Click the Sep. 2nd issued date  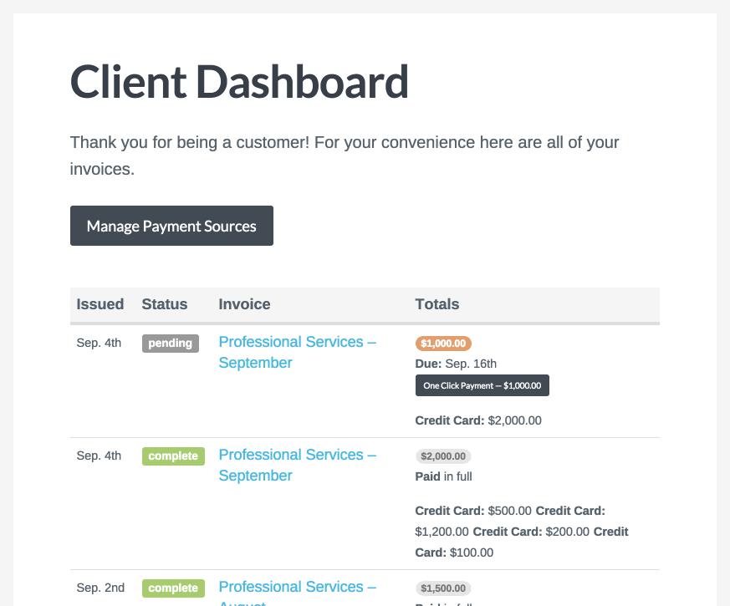click(100, 588)
